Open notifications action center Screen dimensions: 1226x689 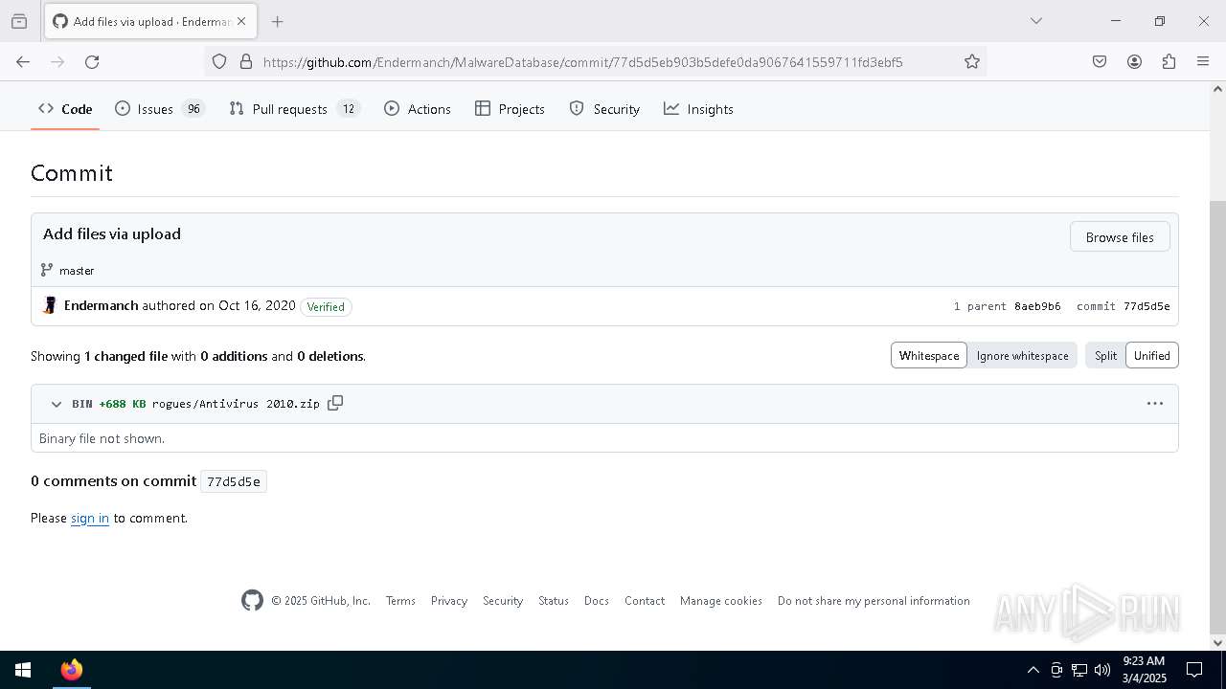click(1194, 670)
